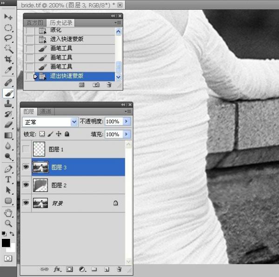The width and height of the screenshot is (279, 277).
Task: Switch to 历史记录 history tab
Action: click(61, 23)
